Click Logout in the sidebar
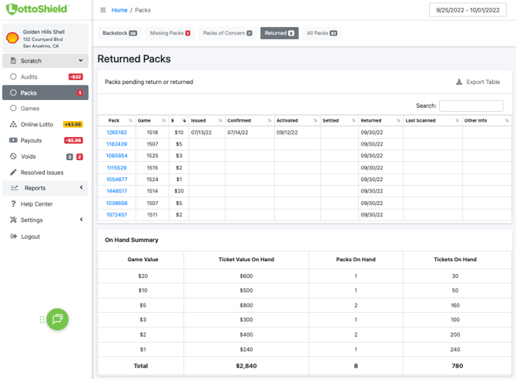Screen dimensions: 516x379 (30, 236)
